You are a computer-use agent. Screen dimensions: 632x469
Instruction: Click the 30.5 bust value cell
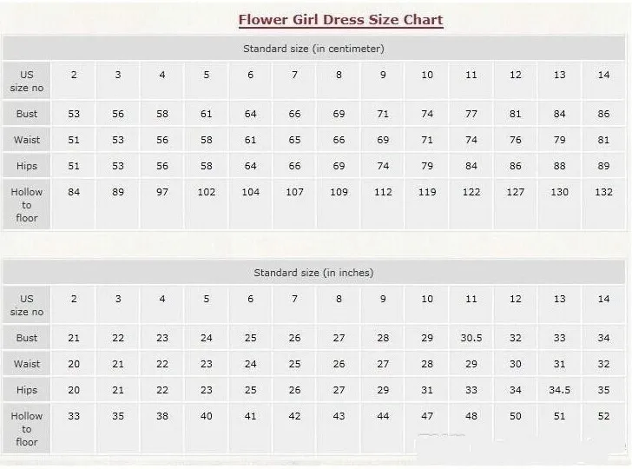471,338
